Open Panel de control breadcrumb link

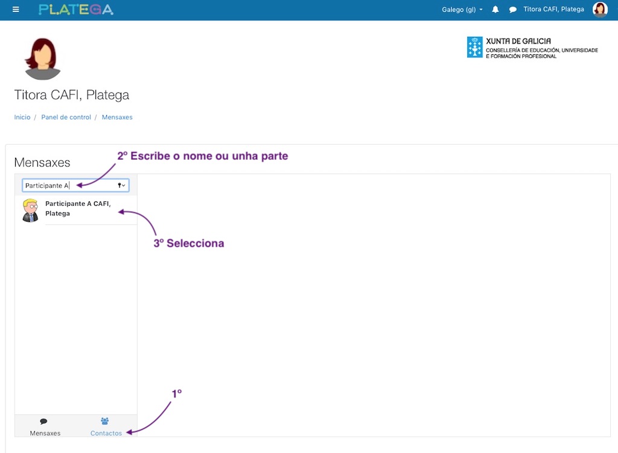point(66,117)
